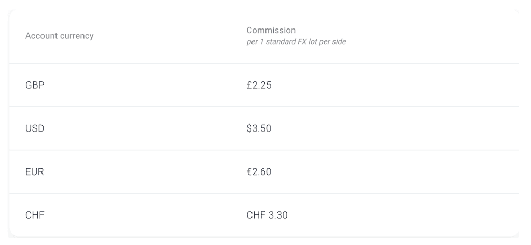This screenshot has width=531, height=245.
Task: Click the 'per 1 standard FX lot per side' note
Action: point(296,42)
